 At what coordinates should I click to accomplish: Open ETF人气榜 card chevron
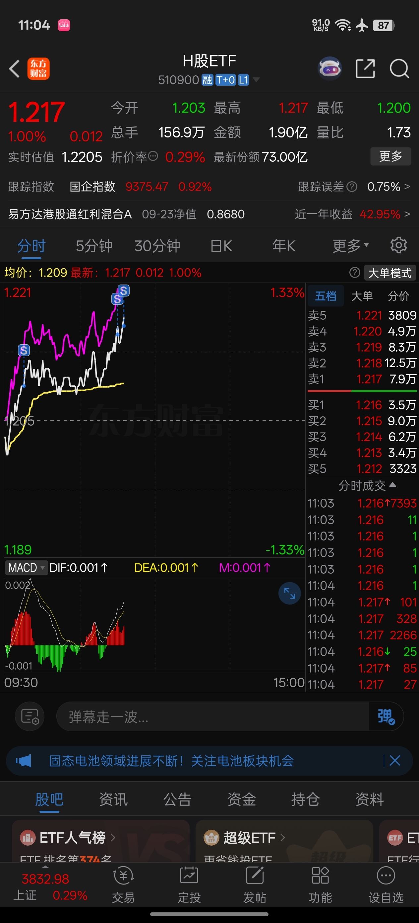(x=113, y=838)
